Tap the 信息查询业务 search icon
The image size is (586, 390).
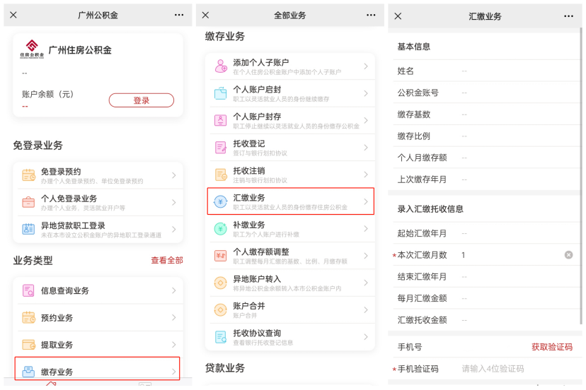(28, 290)
